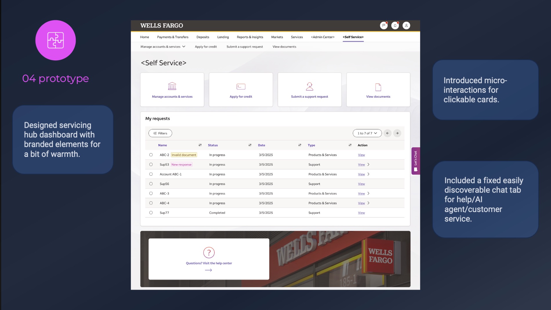Click the Filters button
The image size is (551, 310).
[x=160, y=133]
